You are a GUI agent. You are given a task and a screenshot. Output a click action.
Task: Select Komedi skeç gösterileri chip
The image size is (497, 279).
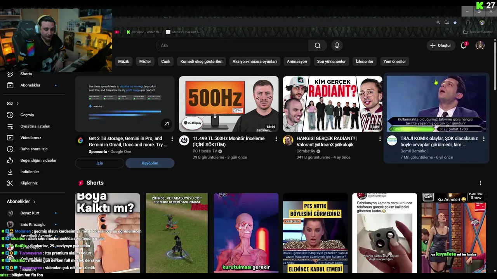pos(202,62)
